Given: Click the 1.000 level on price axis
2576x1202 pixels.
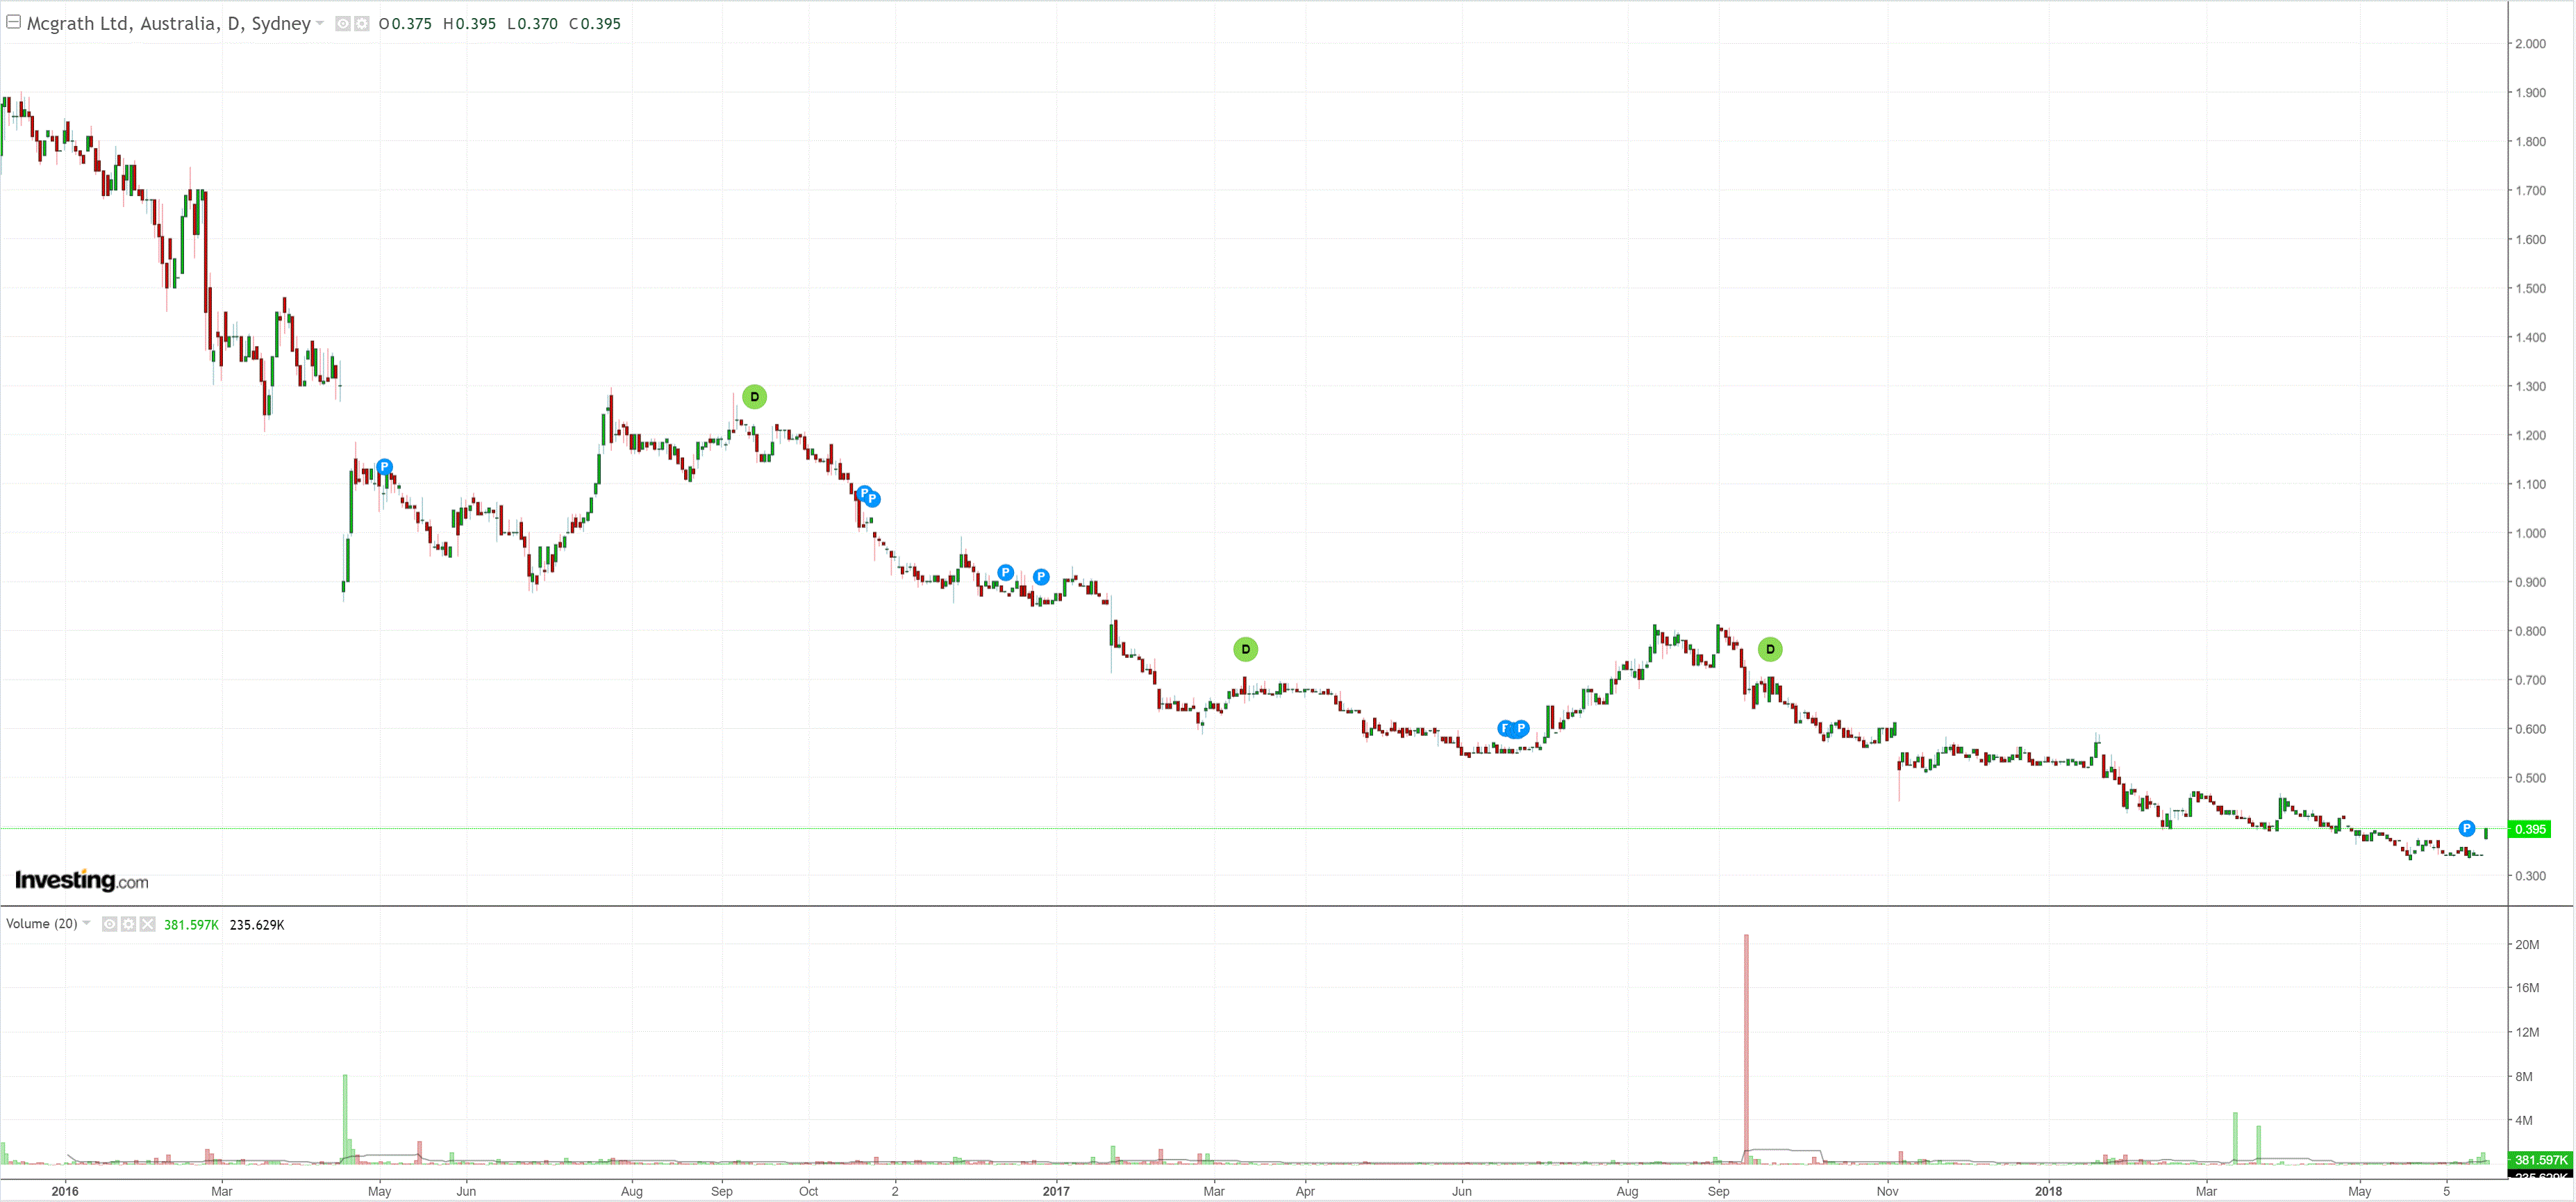Looking at the screenshot, I should [2531, 533].
